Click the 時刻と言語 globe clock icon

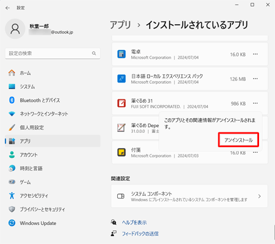pyautogui.click(x=12, y=168)
